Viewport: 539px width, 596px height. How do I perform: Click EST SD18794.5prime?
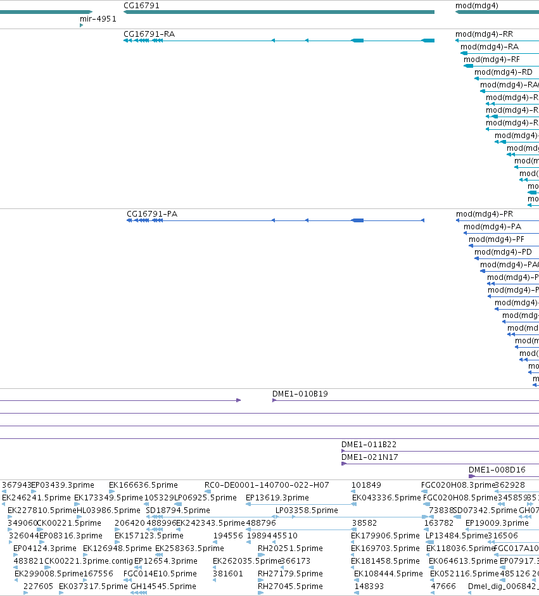coord(178,510)
